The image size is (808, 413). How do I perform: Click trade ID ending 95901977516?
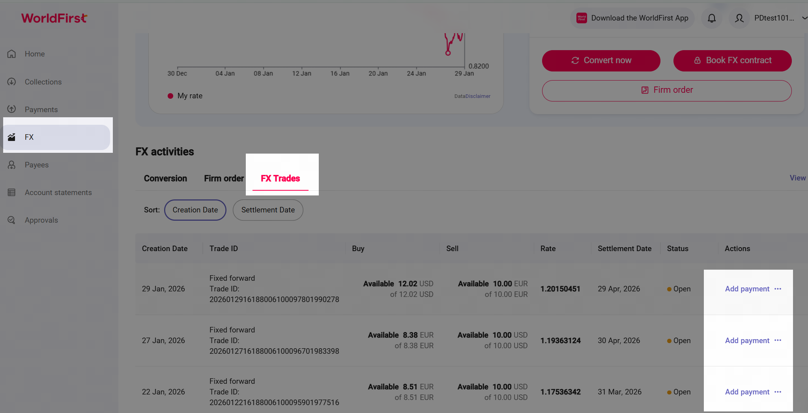[274, 402]
